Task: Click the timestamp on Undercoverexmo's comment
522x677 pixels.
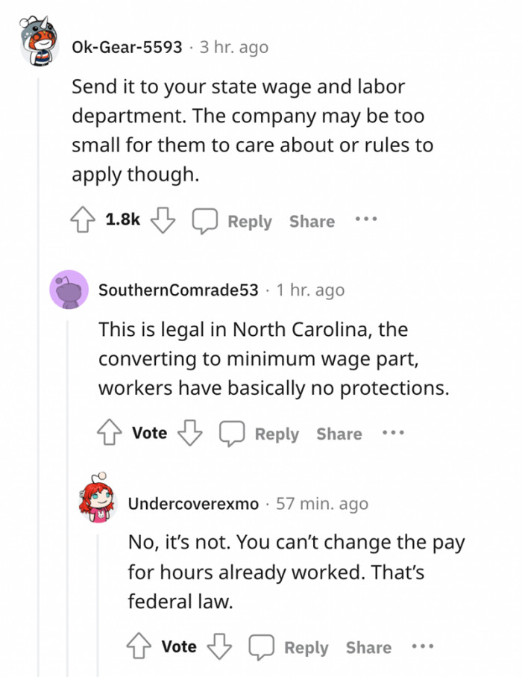Action: click(324, 503)
